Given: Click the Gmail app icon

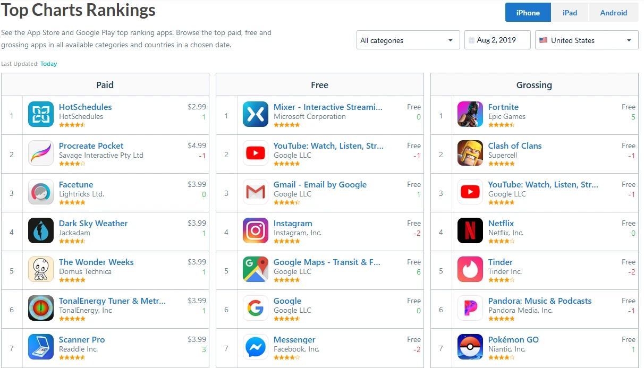Looking at the screenshot, I should [256, 192].
